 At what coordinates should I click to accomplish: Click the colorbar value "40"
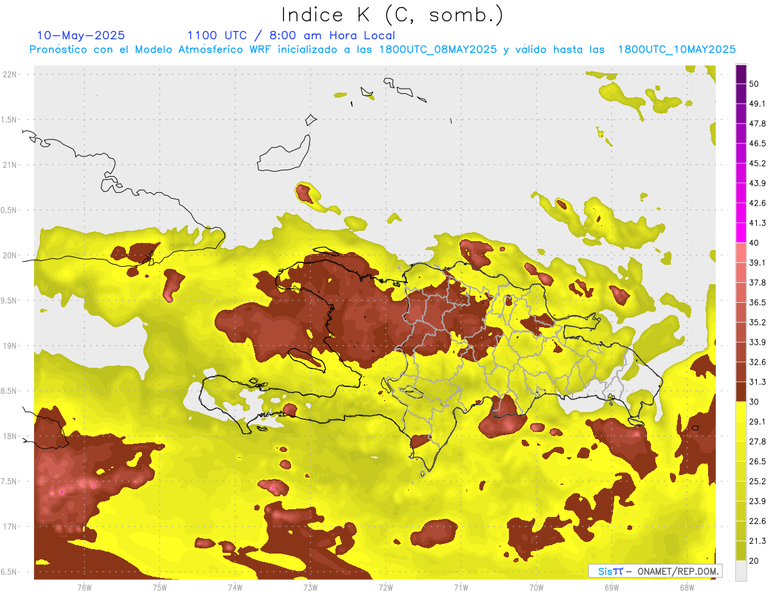[x=754, y=243]
